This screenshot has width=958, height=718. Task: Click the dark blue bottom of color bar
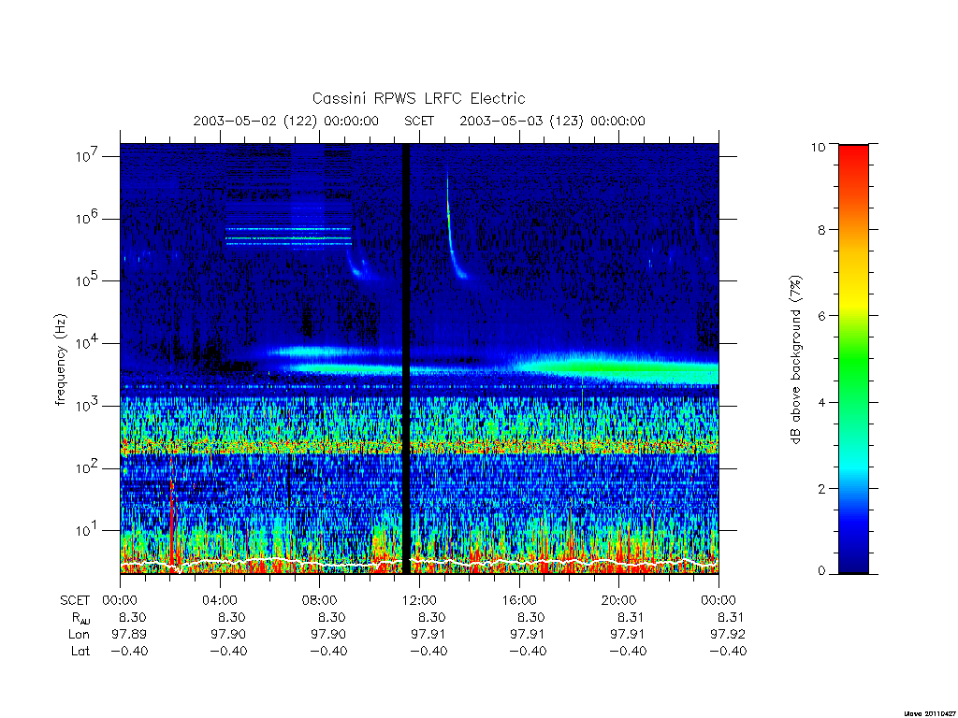(853, 565)
